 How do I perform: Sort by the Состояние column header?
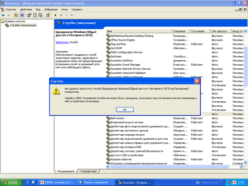tap(200, 31)
